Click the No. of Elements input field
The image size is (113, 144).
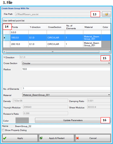[x=66, y=88]
